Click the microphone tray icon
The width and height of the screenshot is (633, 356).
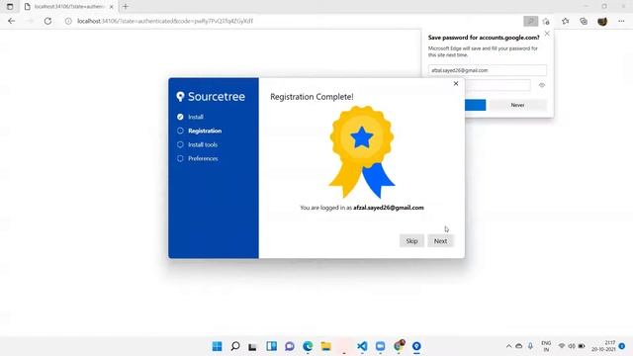pos(530,346)
